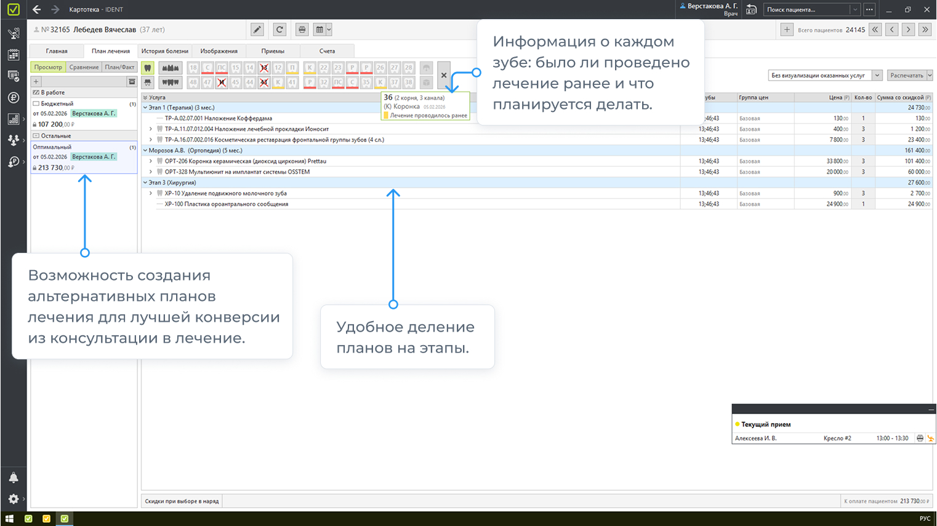Switch to План/Факт view mode
937x526 pixels.
pos(119,67)
